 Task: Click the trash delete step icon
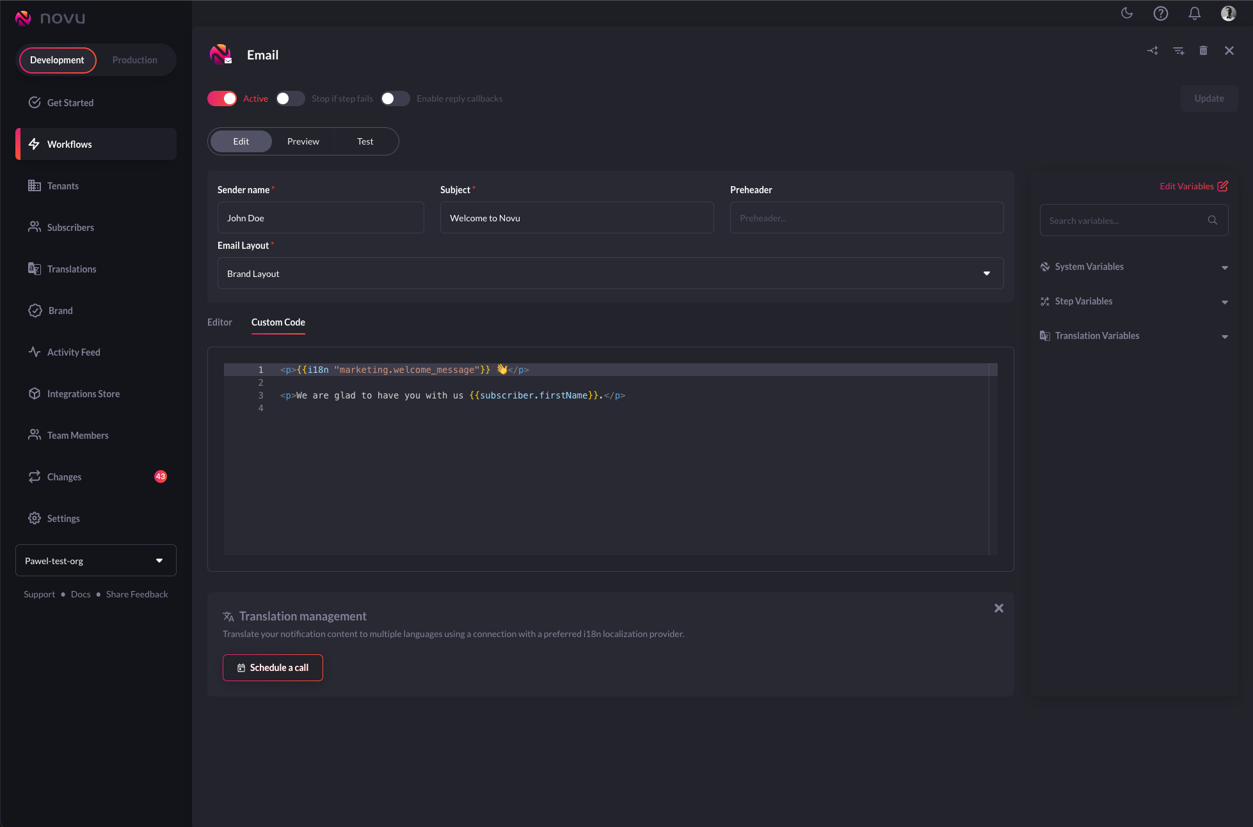pyautogui.click(x=1203, y=51)
